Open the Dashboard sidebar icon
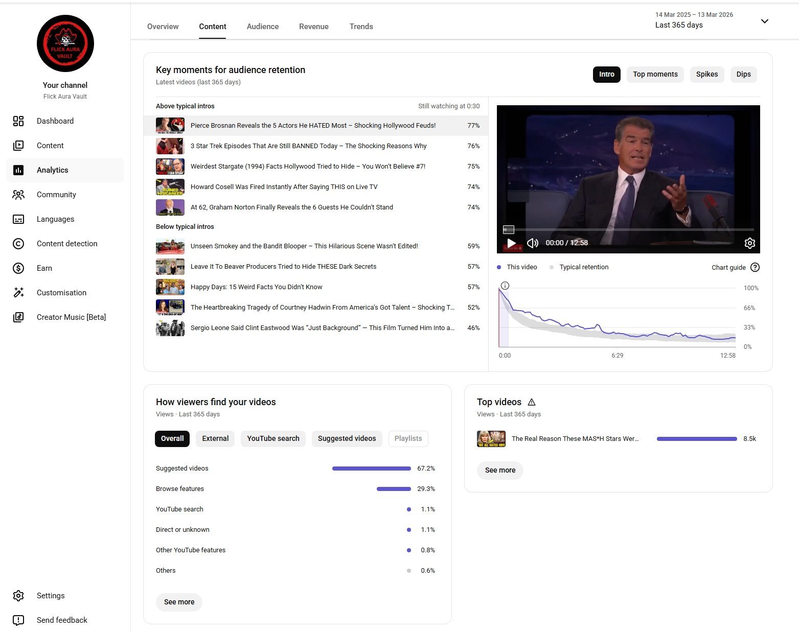The image size is (799, 632). pos(18,121)
